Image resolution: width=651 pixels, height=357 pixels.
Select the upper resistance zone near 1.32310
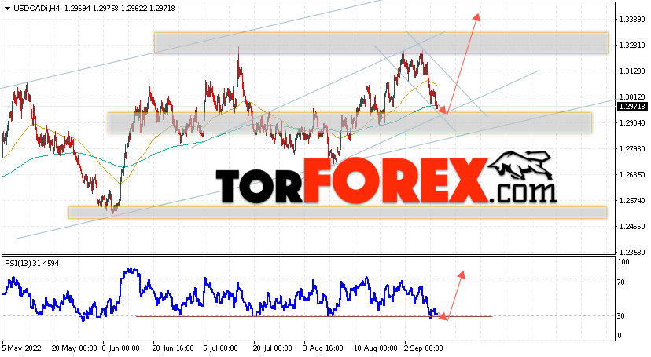(x=381, y=43)
